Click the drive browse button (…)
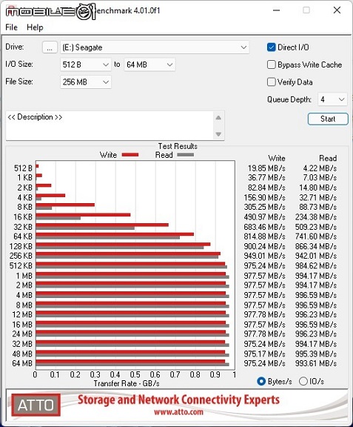This screenshot has width=353, height=427. pyautogui.click(x=50, y=47)
